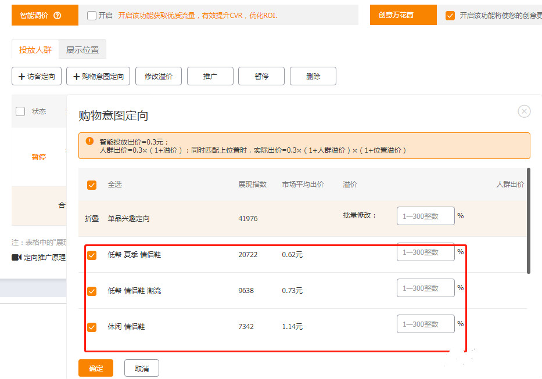Cancel the dialog with 取消
The height and width of the screenshot is (379, 542).
coord(141,368)
